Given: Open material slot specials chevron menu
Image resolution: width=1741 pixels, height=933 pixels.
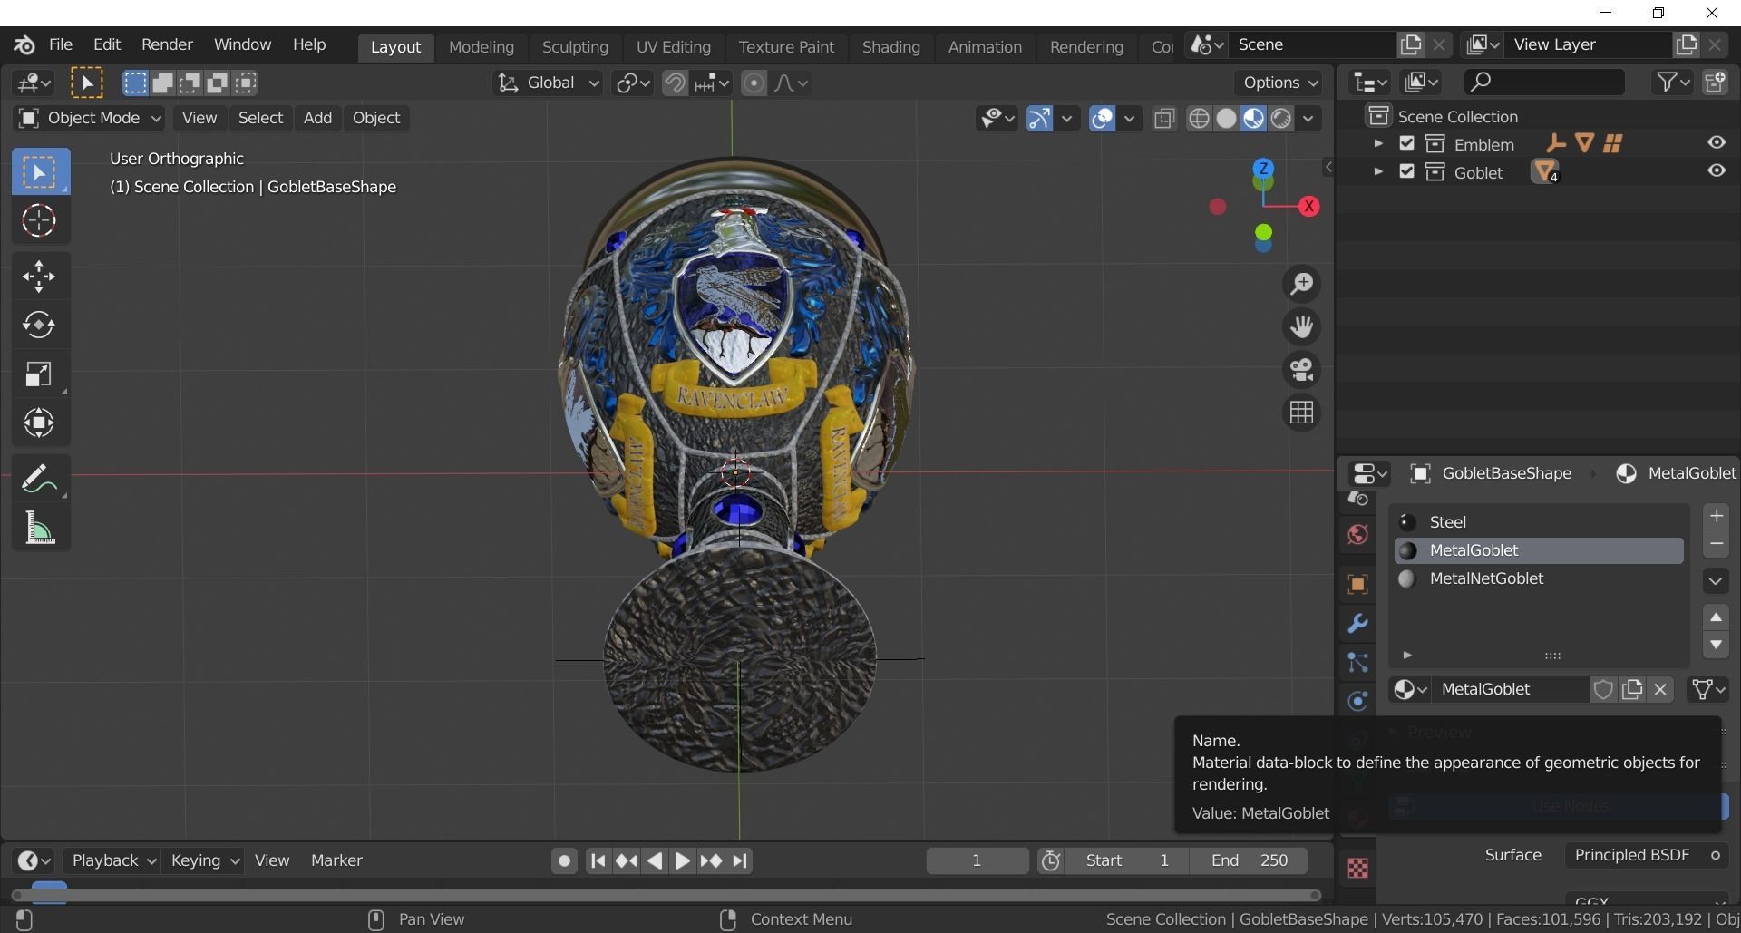Looking at the screenshot, I should (x=1716, y=581).
